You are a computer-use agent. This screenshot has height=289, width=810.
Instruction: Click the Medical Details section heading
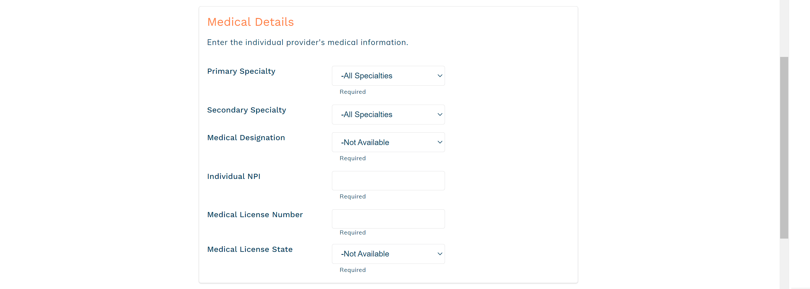[250, 22]
